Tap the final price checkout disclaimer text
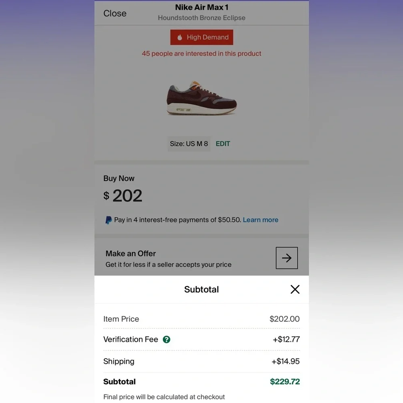The height and width of the screenshot is (403, 403). click(x=164, y=397)
